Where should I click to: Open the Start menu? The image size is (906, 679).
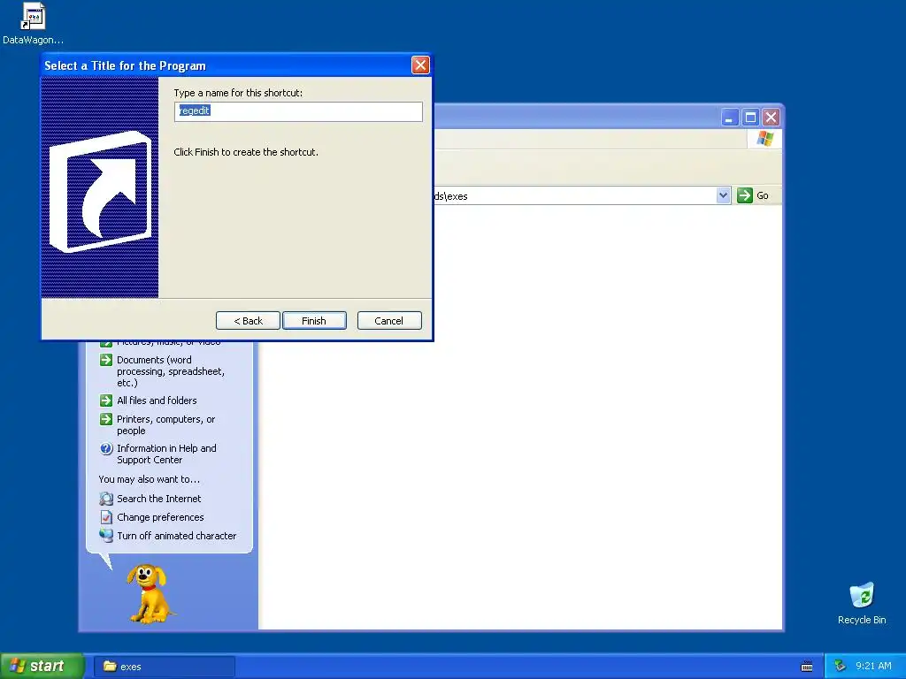pos(42,667)
